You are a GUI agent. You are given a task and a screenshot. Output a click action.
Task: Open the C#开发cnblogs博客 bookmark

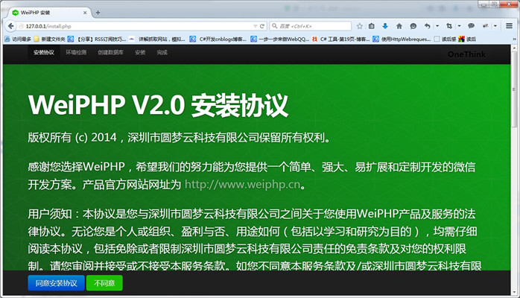pyautogui.click(x=218, y=39)
